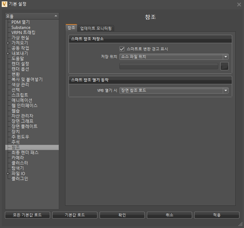This screenshot has width=244, height=228.
Task: Select 가상 현실 module
Action: coord(20,38)
